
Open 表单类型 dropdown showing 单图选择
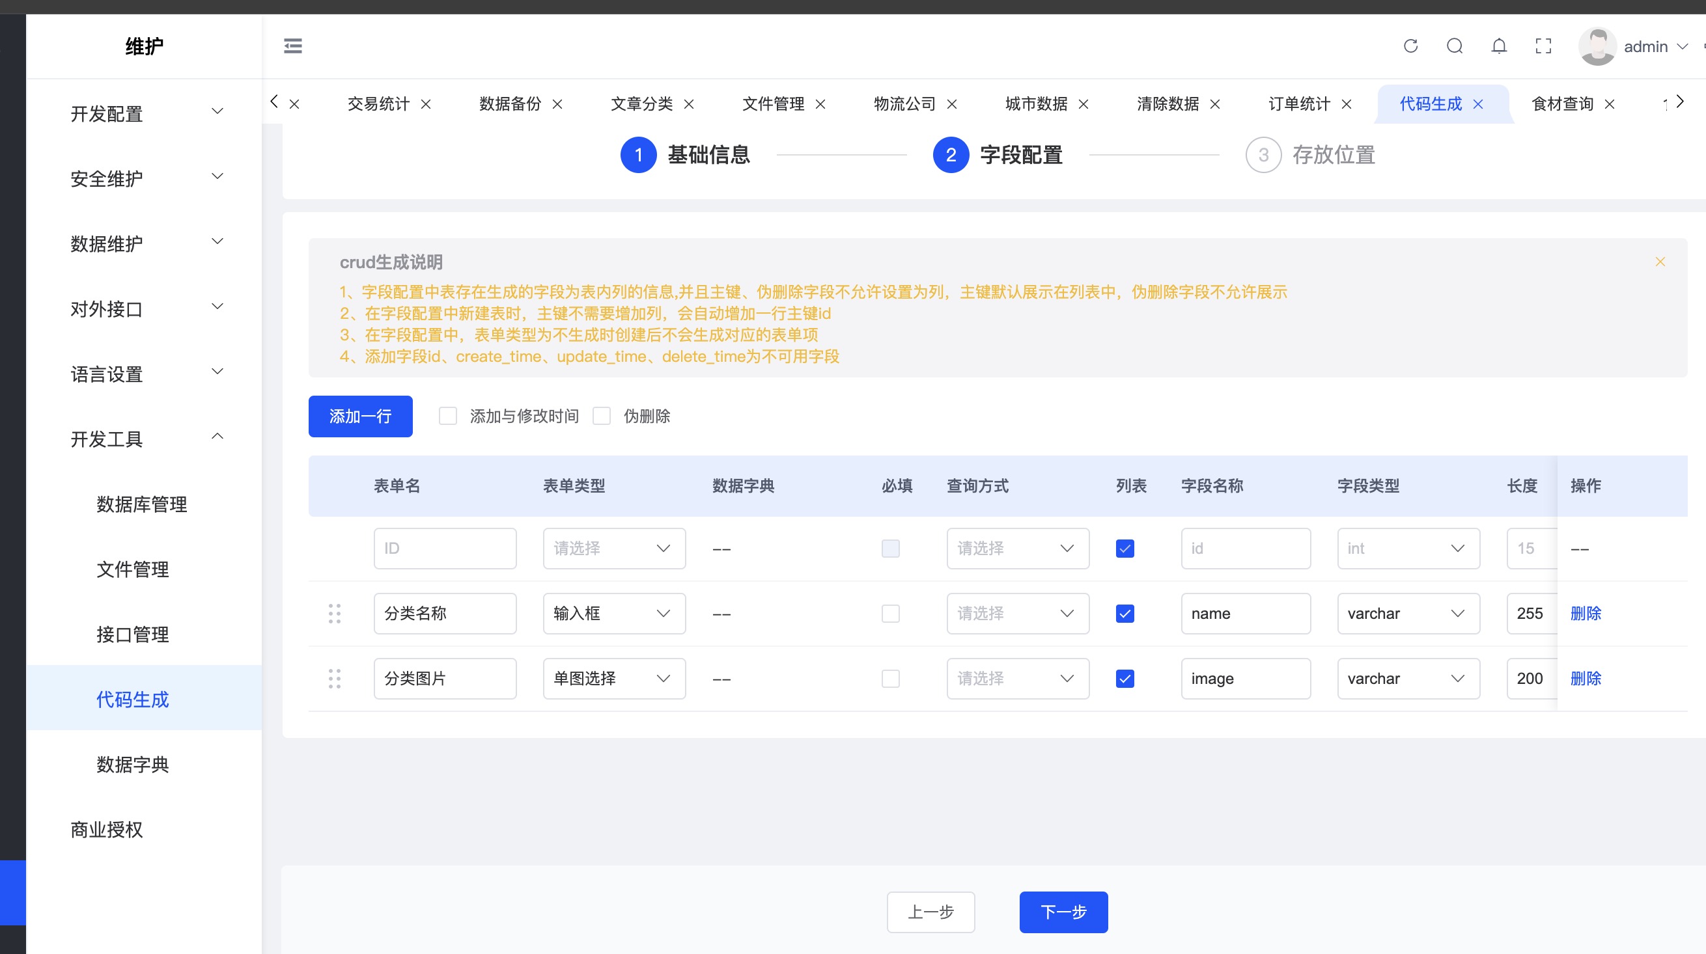(615, 679)
